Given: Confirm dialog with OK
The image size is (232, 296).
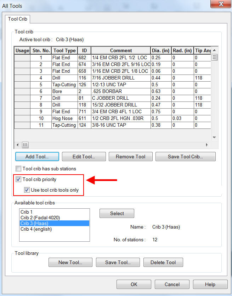Looking at the screenshot, I should (134, 284).
